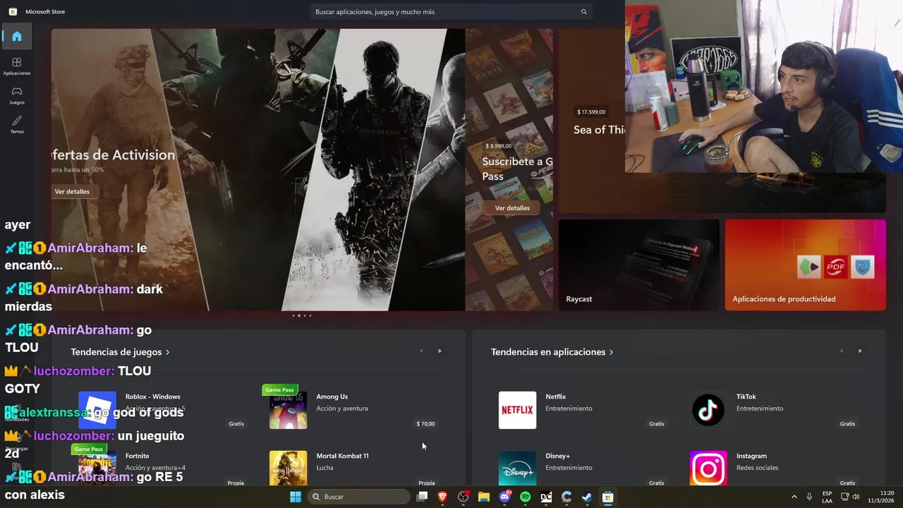Click Gratis price on Netflix

pyautogui.click(x=656, y=424)
